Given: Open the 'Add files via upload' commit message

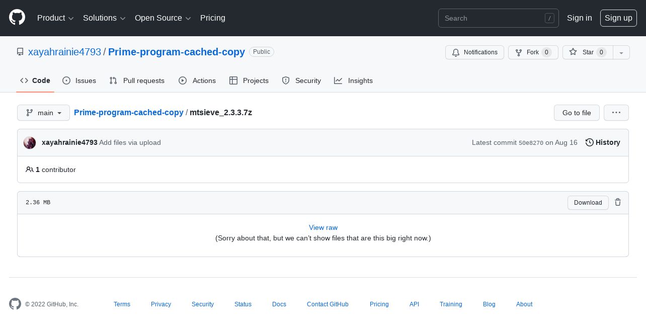Looking at the screenshot, I should pos(130,142).
